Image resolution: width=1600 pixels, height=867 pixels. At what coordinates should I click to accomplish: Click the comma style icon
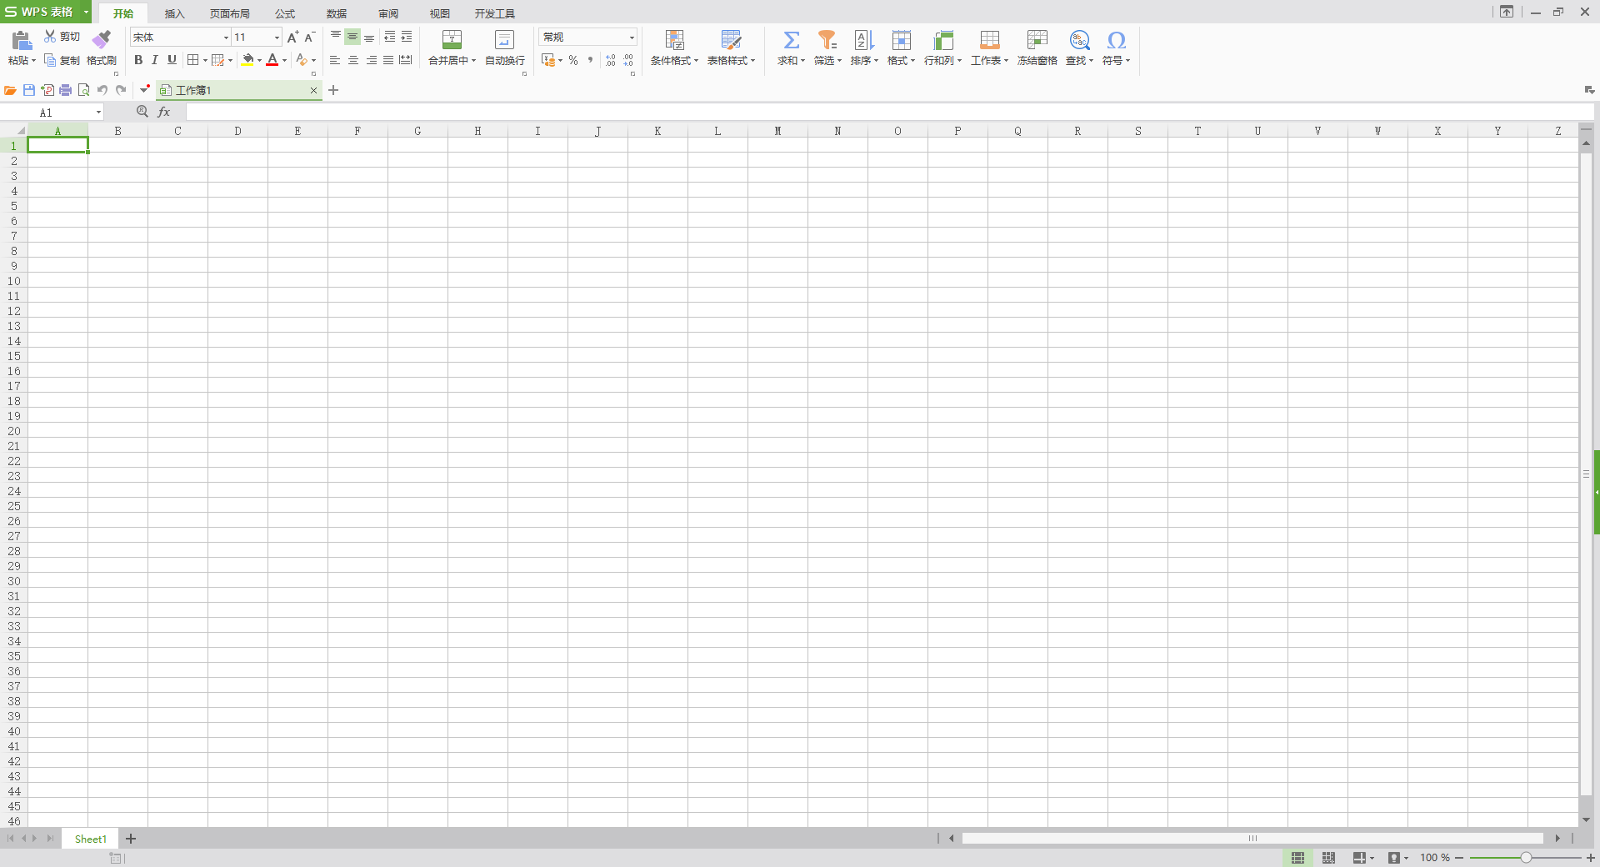(590, 60)
